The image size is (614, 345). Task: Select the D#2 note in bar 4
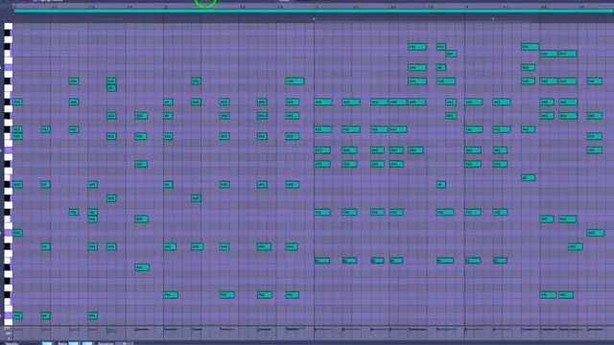coord(595,233)
